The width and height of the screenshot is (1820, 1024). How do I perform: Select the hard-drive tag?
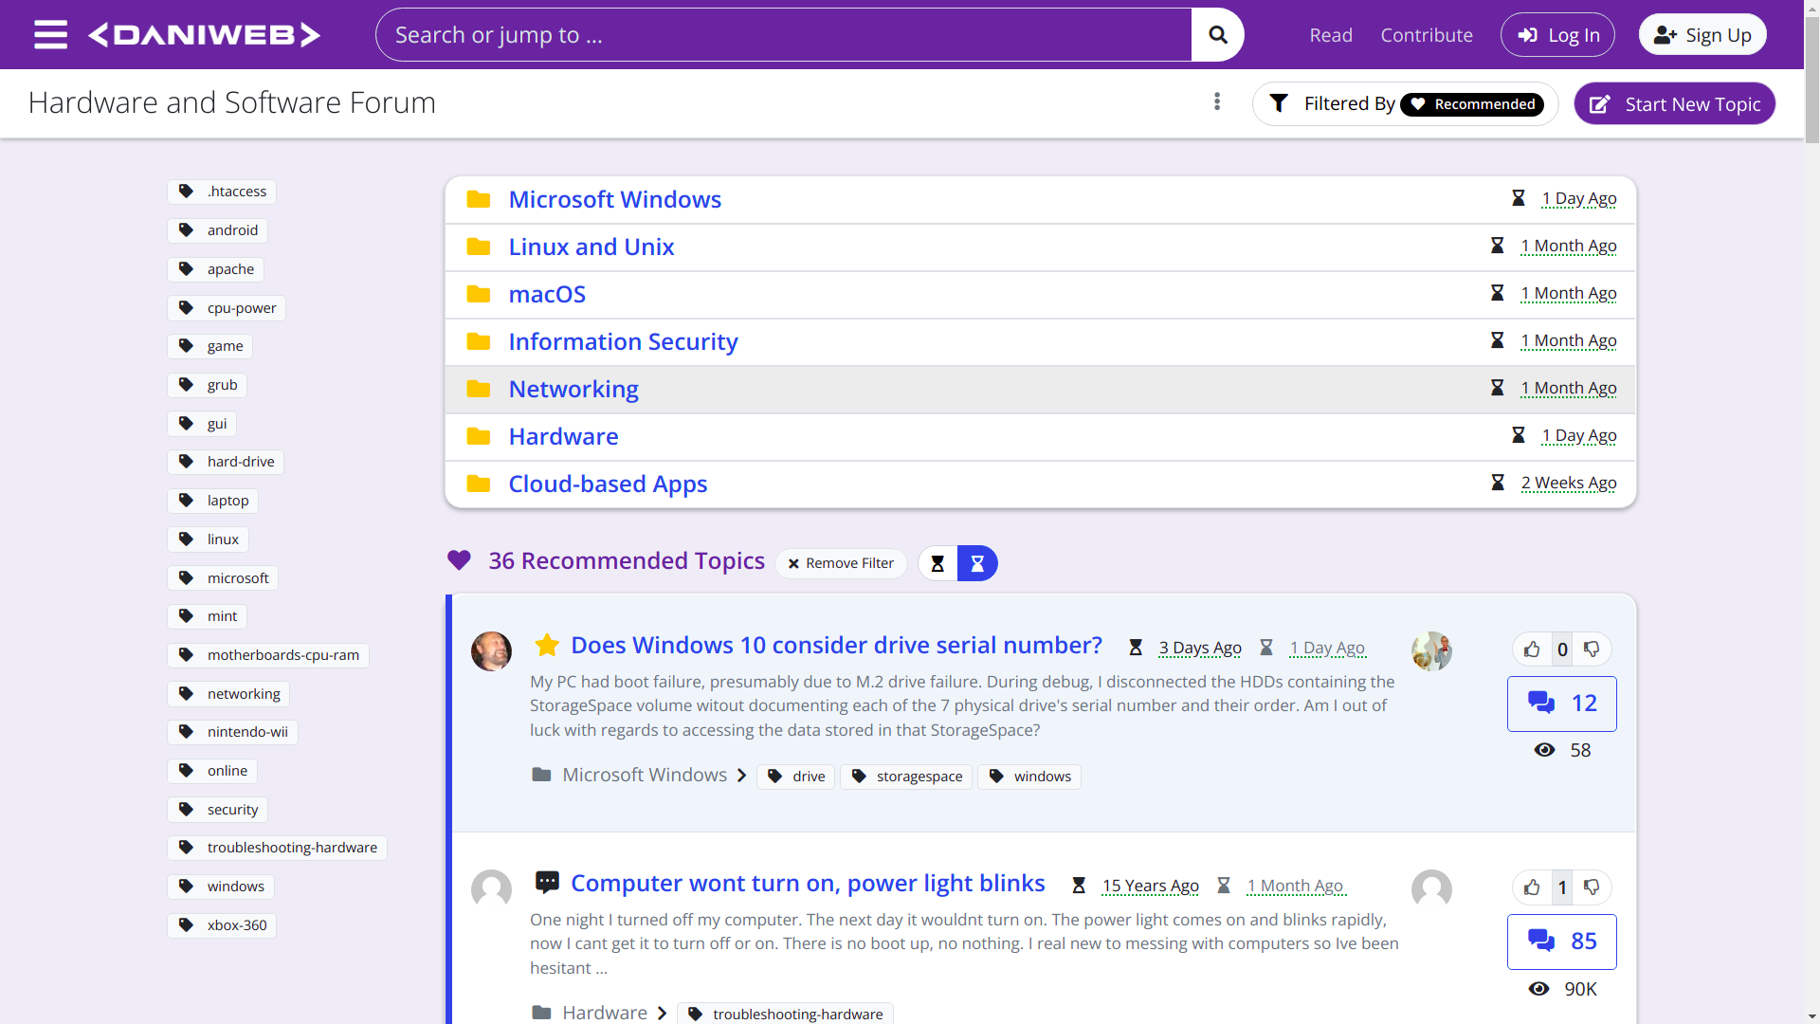[226, 462]
